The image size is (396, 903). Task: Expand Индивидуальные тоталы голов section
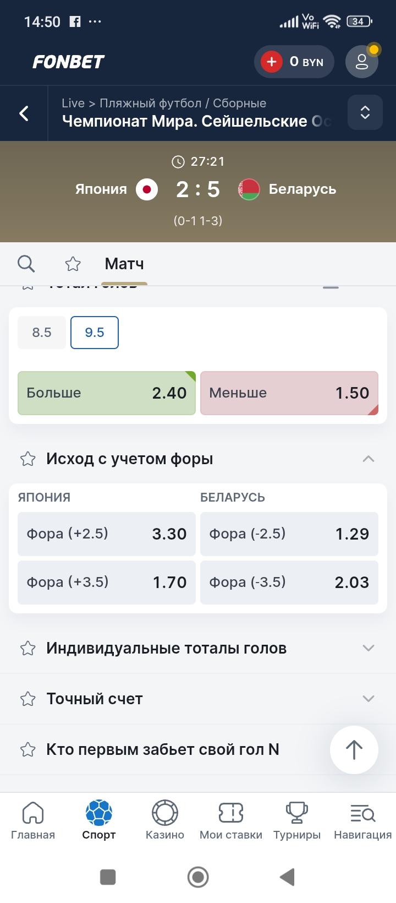pyautogui.click(x=369, y=648)
